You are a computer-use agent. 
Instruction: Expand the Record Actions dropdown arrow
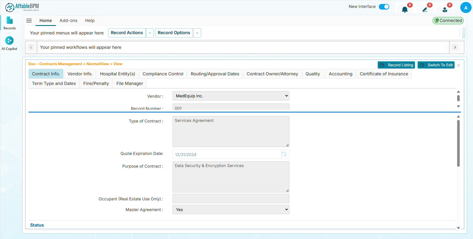[150, 33]
